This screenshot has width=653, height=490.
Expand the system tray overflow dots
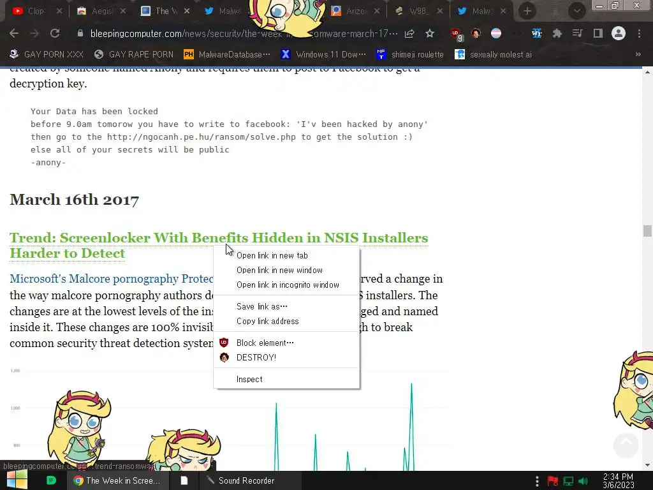point(537,481)
